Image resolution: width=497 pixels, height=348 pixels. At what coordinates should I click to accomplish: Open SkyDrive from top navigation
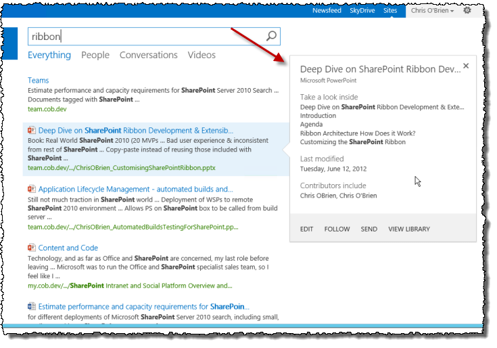tap(362, 10)
